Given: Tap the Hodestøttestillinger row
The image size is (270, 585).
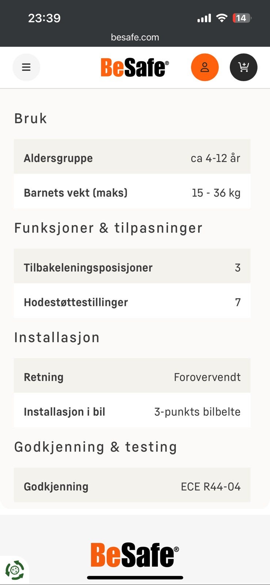Looking at the screenshot, I should click(x=132, y=302).
